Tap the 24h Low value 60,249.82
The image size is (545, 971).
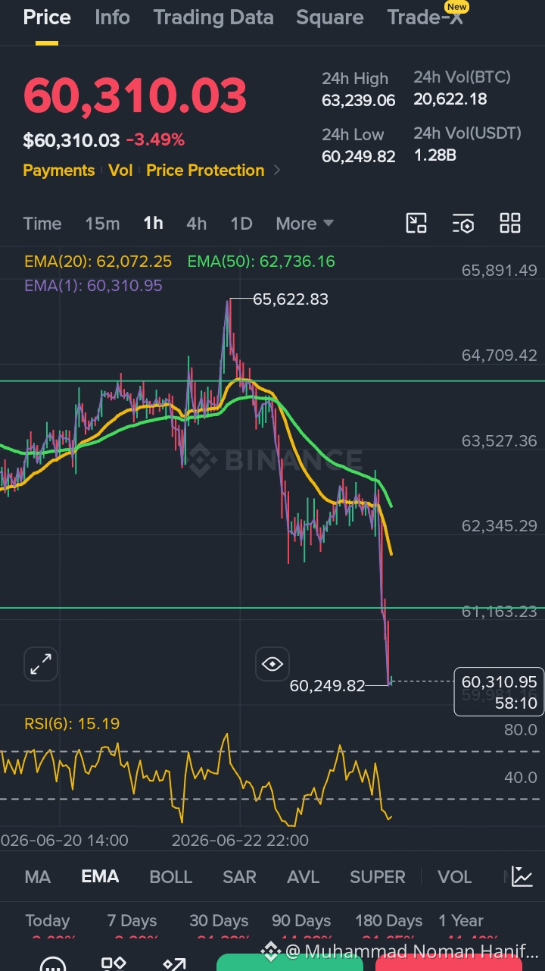pyautogui.click(x=359, y=156)
